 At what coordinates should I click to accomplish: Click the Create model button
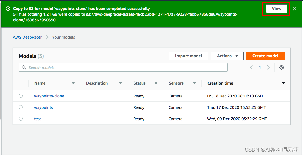tap(265, 56)
